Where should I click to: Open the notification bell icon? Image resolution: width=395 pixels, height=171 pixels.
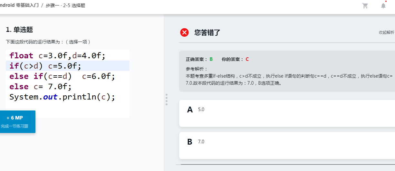pos(383,5)
